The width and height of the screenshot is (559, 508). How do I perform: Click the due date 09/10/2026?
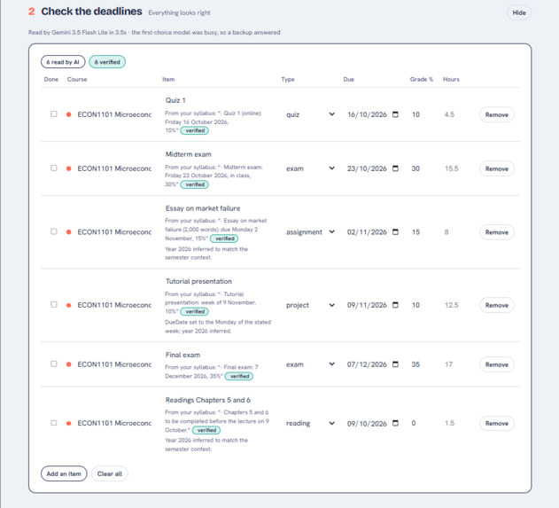pos(367,424)
